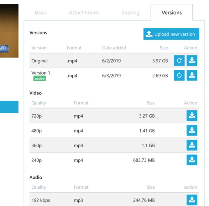Download the Original 3.97 GB version
This screenshot has height=206, width=209.
point(192,60)
